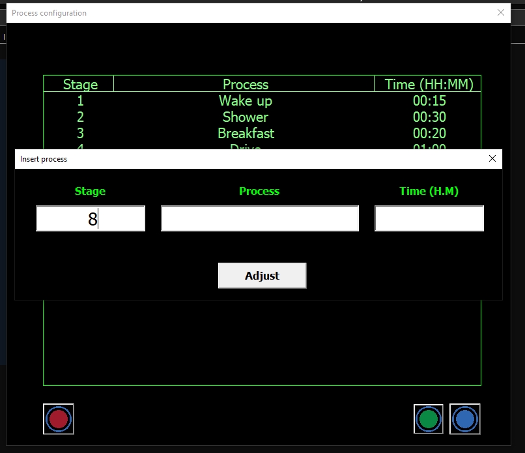The width and height of the screenshot is (525, 453).
Task: Click the 'Stage' table column header
Action: pos(80,85)
